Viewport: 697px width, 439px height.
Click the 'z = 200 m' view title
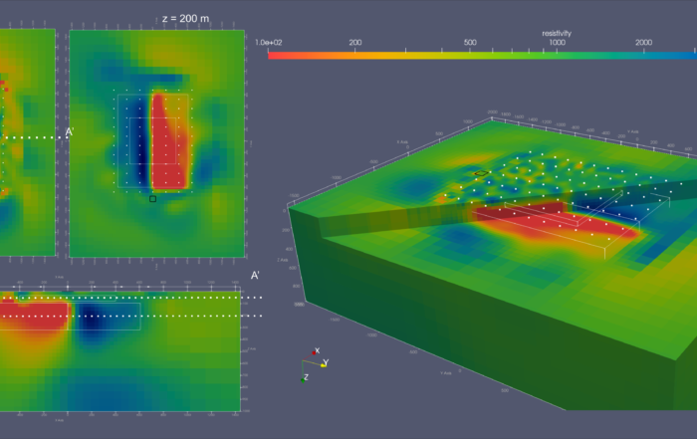[x=185, y=19]
